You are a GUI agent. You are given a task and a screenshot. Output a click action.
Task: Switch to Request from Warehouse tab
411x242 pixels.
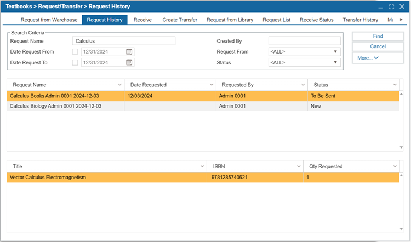pyautogui.click(x=49, y=20)
